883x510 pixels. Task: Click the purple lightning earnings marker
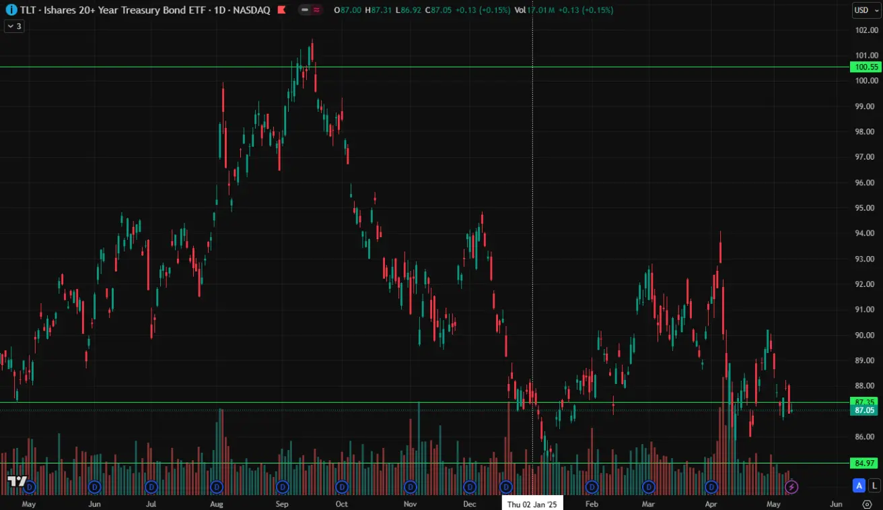(x=792, y=486)
